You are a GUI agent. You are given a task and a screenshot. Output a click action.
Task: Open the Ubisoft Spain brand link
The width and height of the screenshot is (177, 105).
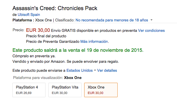(x=29, y=15)
